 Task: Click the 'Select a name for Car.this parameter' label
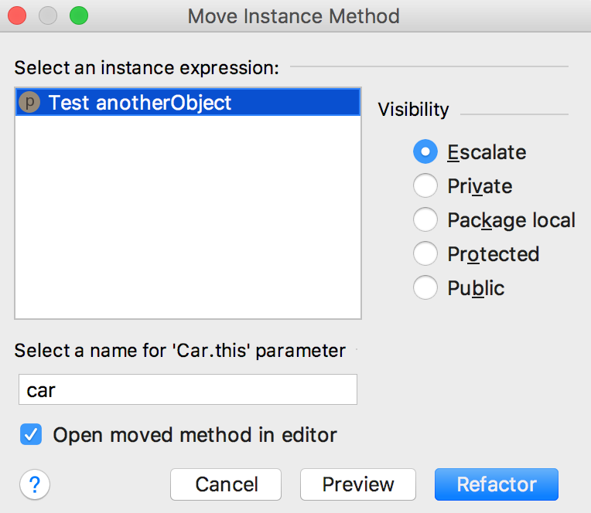[x=179, y=351]
